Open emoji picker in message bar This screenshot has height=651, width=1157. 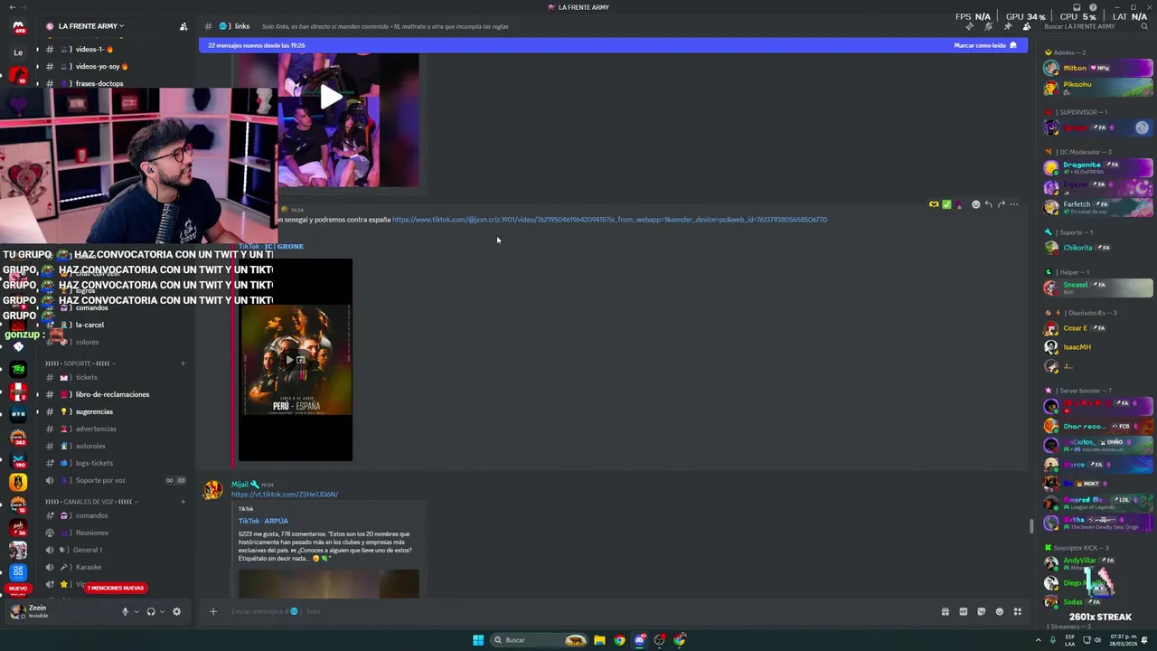tap(1000, 611)
